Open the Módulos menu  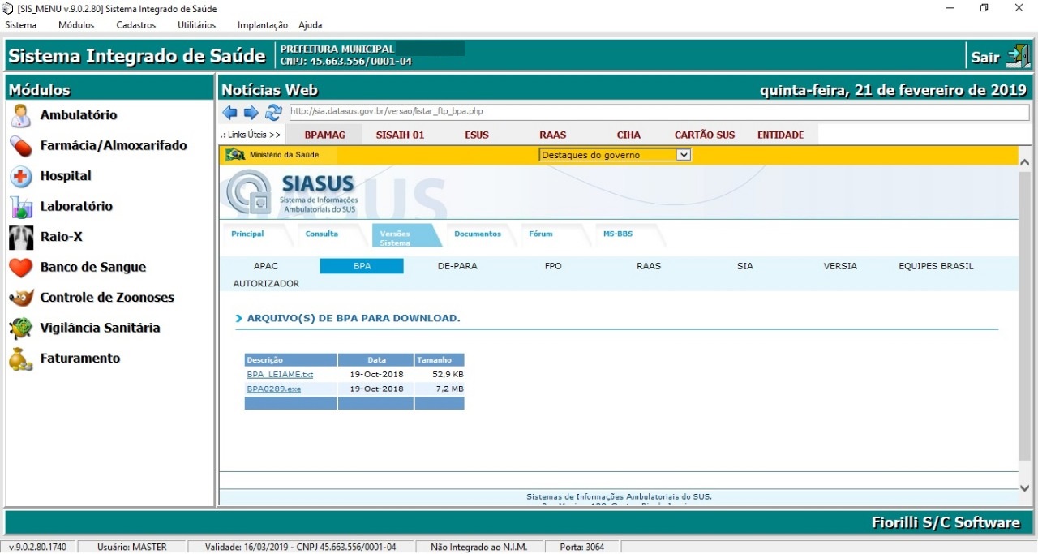(x=76, y=25)
